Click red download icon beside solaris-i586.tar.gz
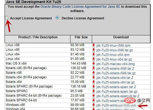This screenshot has width=153, height=110. click(93, 73)
